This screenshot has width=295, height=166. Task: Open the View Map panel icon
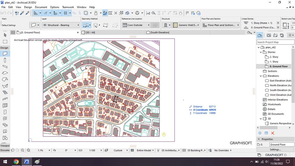pyautogui.click(x=269, y=35)
